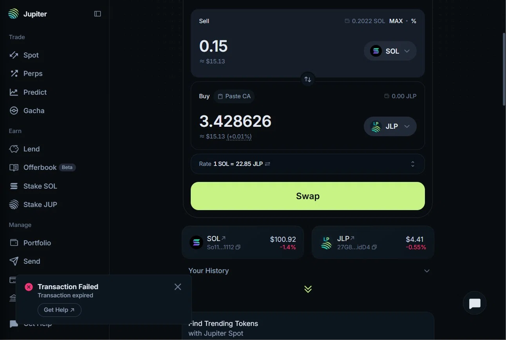Dismiss the Transaction Failed notification
506x340 pixels.
coord(178,287)
